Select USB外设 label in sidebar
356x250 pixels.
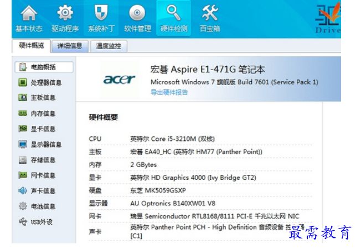[x=42, y=222]
